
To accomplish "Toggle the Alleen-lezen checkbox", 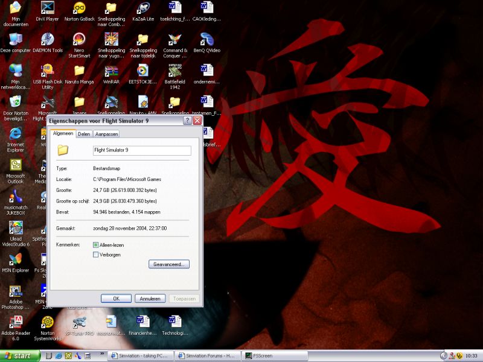I will coord(95,245).
